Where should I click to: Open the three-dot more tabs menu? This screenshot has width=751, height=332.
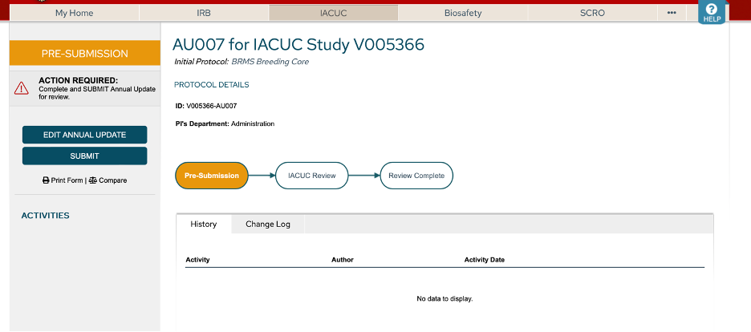[672, 13]
